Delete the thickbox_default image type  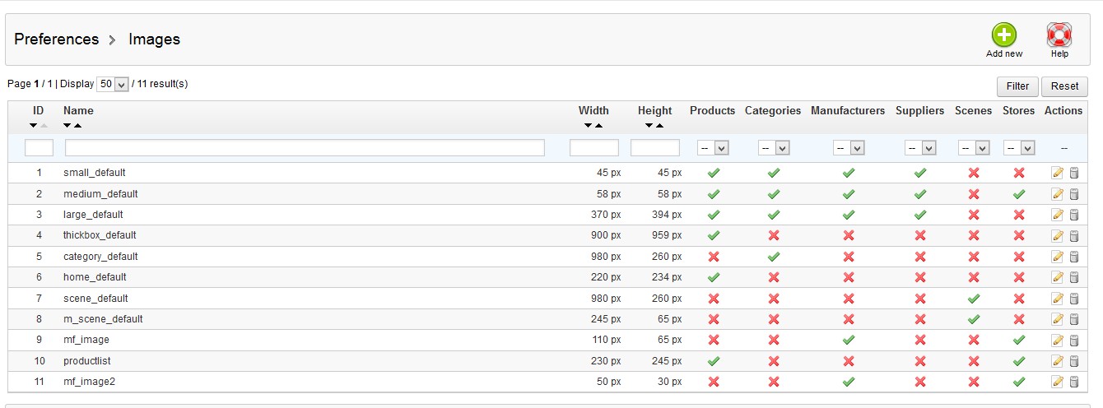pyautogui.click(x=1074, y=236)
